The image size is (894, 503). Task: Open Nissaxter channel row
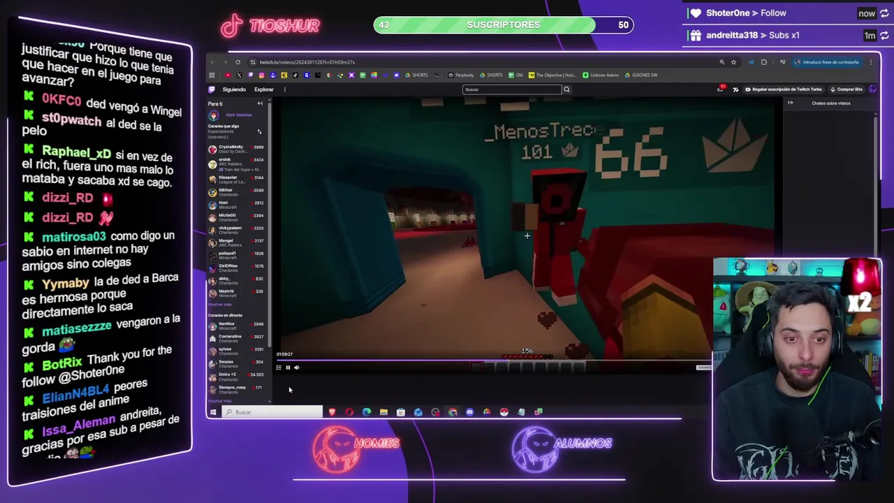236,180
